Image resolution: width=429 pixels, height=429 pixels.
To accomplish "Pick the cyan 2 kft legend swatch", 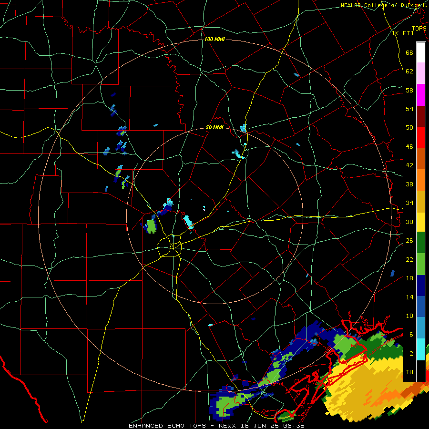I will tap(421, 349).
